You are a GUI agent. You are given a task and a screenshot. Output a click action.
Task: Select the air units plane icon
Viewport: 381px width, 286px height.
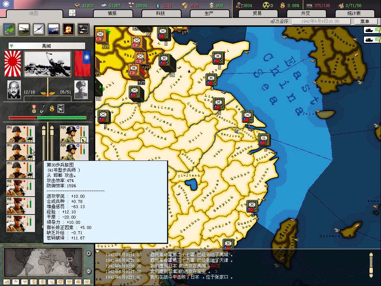tap(39, 29)
